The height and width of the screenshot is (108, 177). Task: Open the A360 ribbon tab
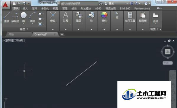click(x=98, y=9)
